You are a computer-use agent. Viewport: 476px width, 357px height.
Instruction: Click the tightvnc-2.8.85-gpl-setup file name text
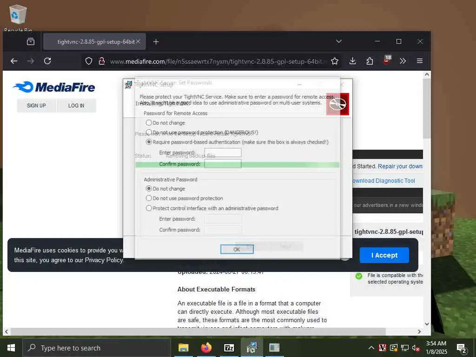(x=389, y=232)
